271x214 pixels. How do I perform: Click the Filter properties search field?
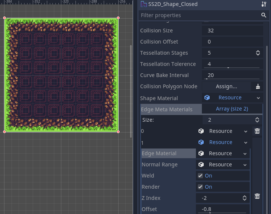[x=199, y=15]
